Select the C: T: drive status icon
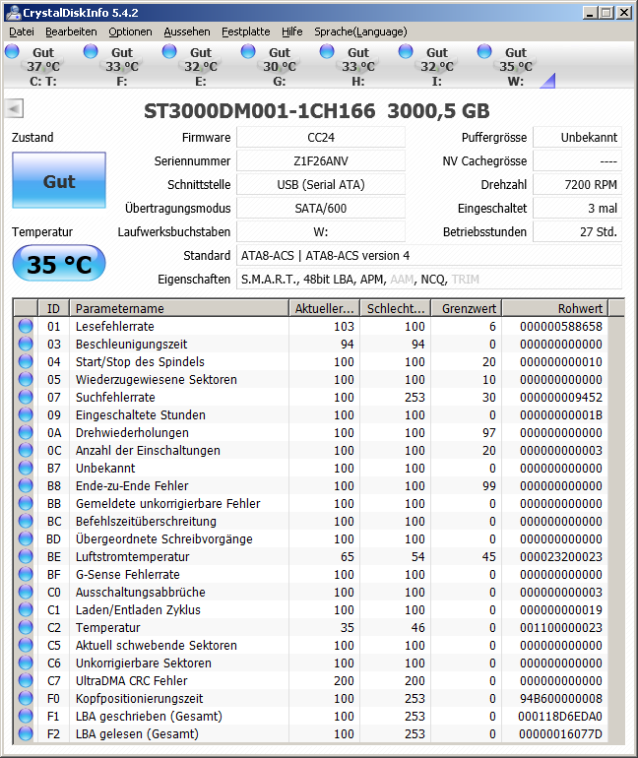 pyautogui.click(x=12, y=51)
